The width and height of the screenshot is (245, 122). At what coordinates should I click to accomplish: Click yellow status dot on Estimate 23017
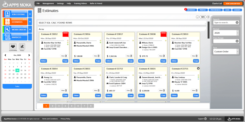tap(133, 41)
